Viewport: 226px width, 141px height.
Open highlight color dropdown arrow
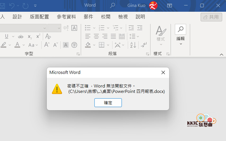pos(10,45)
